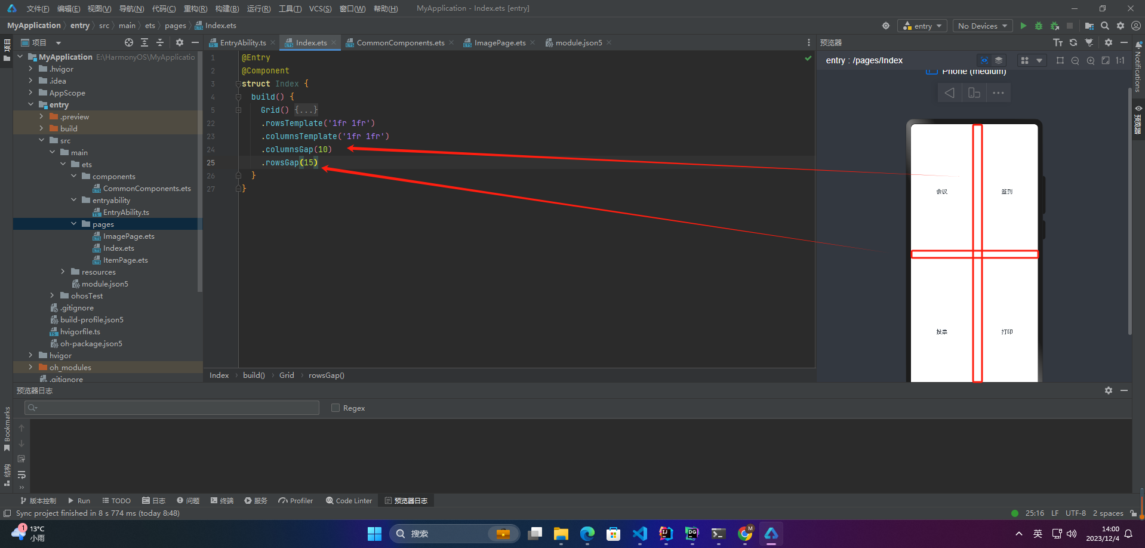Enable the Regex checkbox
Viewport: 1145px width, 548px height.
tap(336, 408)
